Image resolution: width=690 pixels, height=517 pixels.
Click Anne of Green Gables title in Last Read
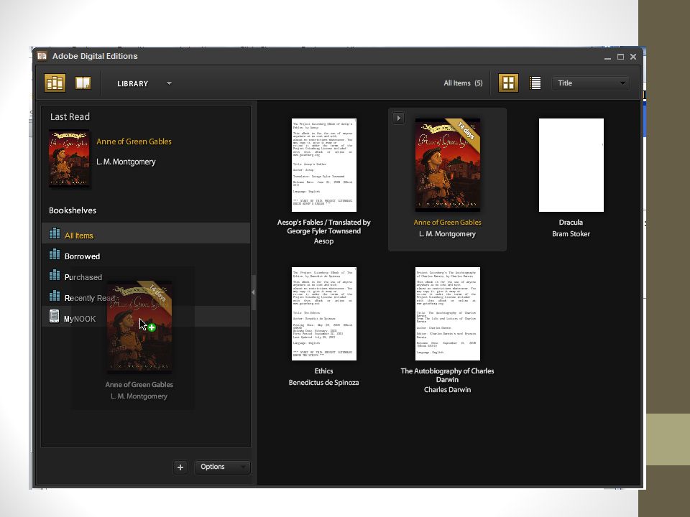[134, 141]
